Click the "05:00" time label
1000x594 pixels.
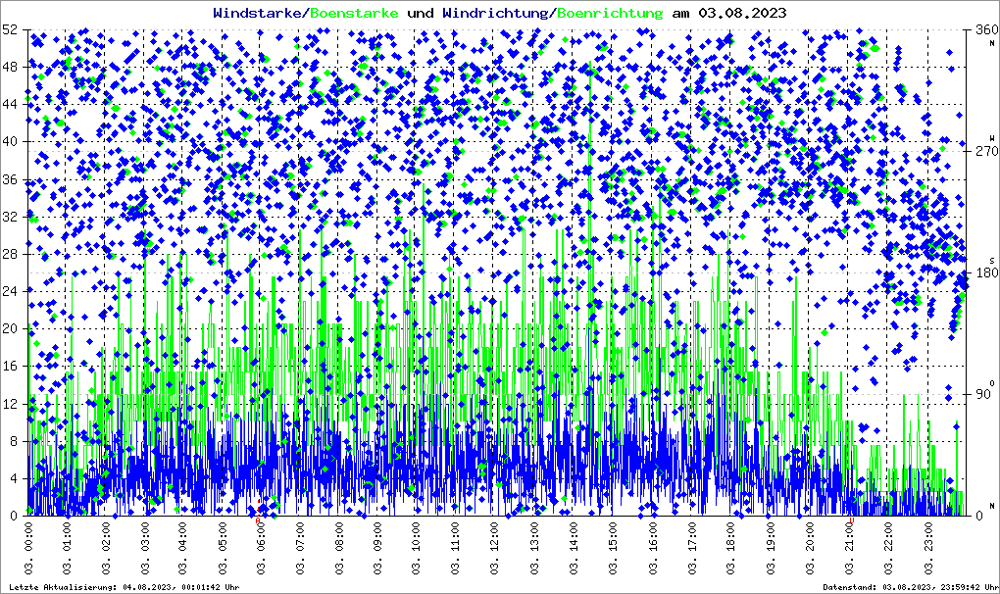[x=222, y=538]
